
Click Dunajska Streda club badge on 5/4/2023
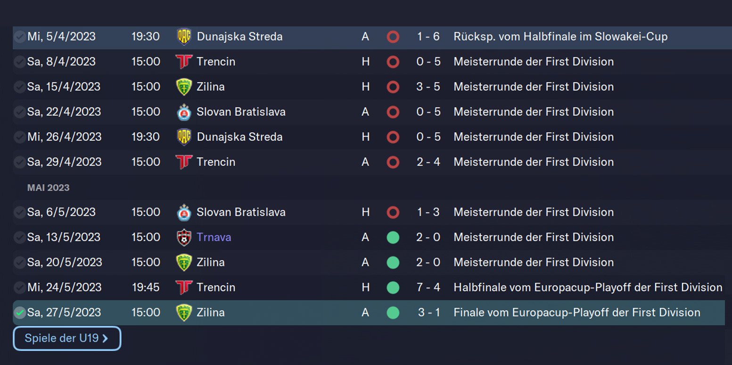coord(184,37)
